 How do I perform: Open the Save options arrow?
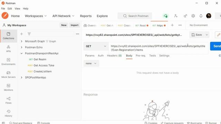click(206, 35)
